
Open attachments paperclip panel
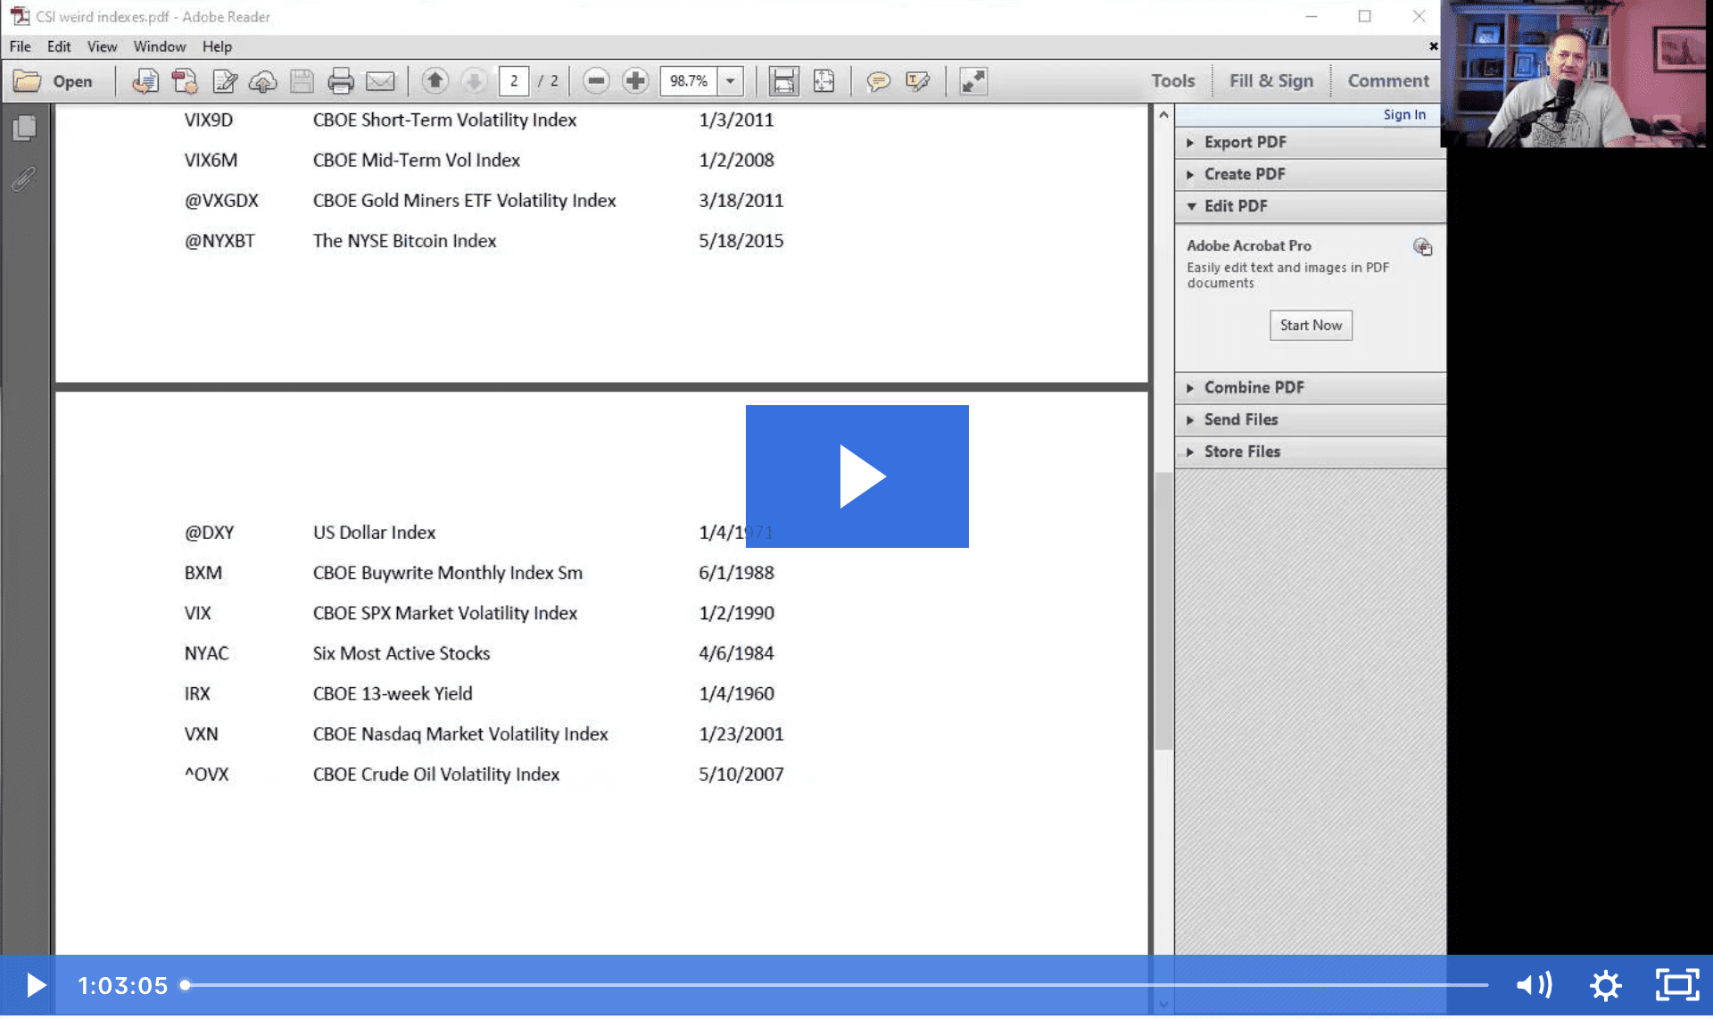tap(24, 178)
